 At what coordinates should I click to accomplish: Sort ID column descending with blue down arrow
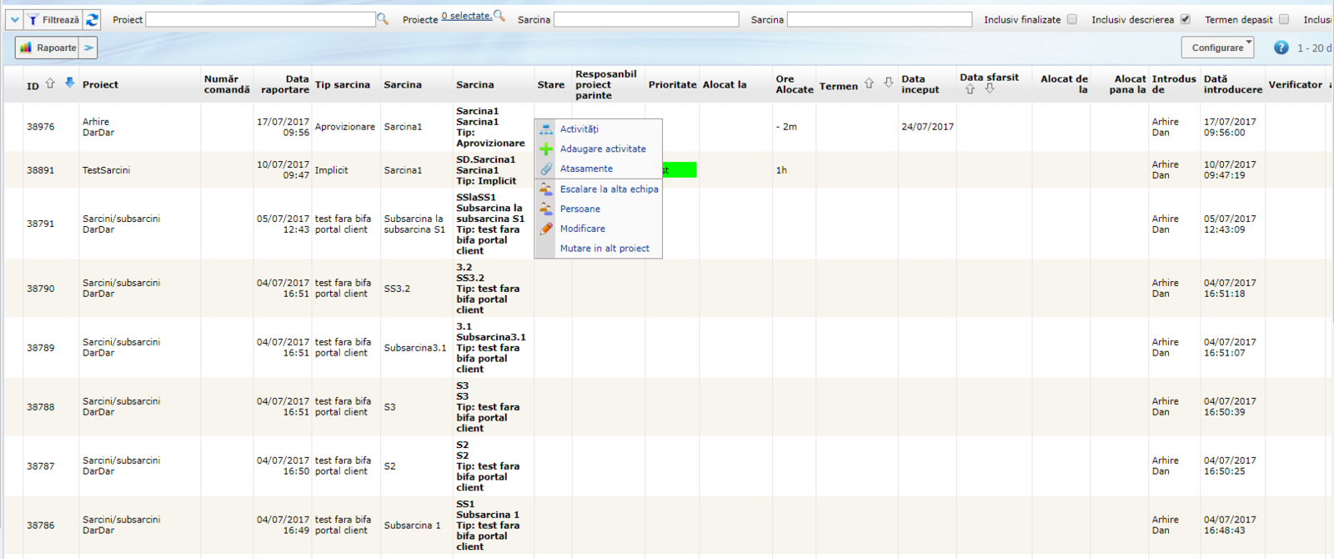tap(69, 83)
